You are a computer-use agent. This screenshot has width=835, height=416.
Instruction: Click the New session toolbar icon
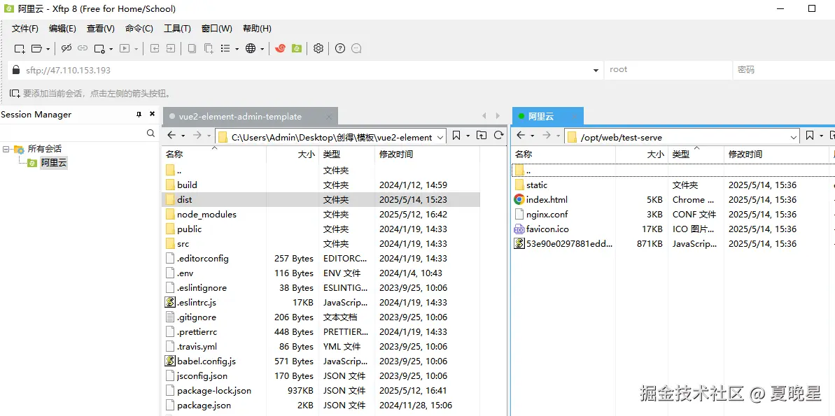pos(19,48)
